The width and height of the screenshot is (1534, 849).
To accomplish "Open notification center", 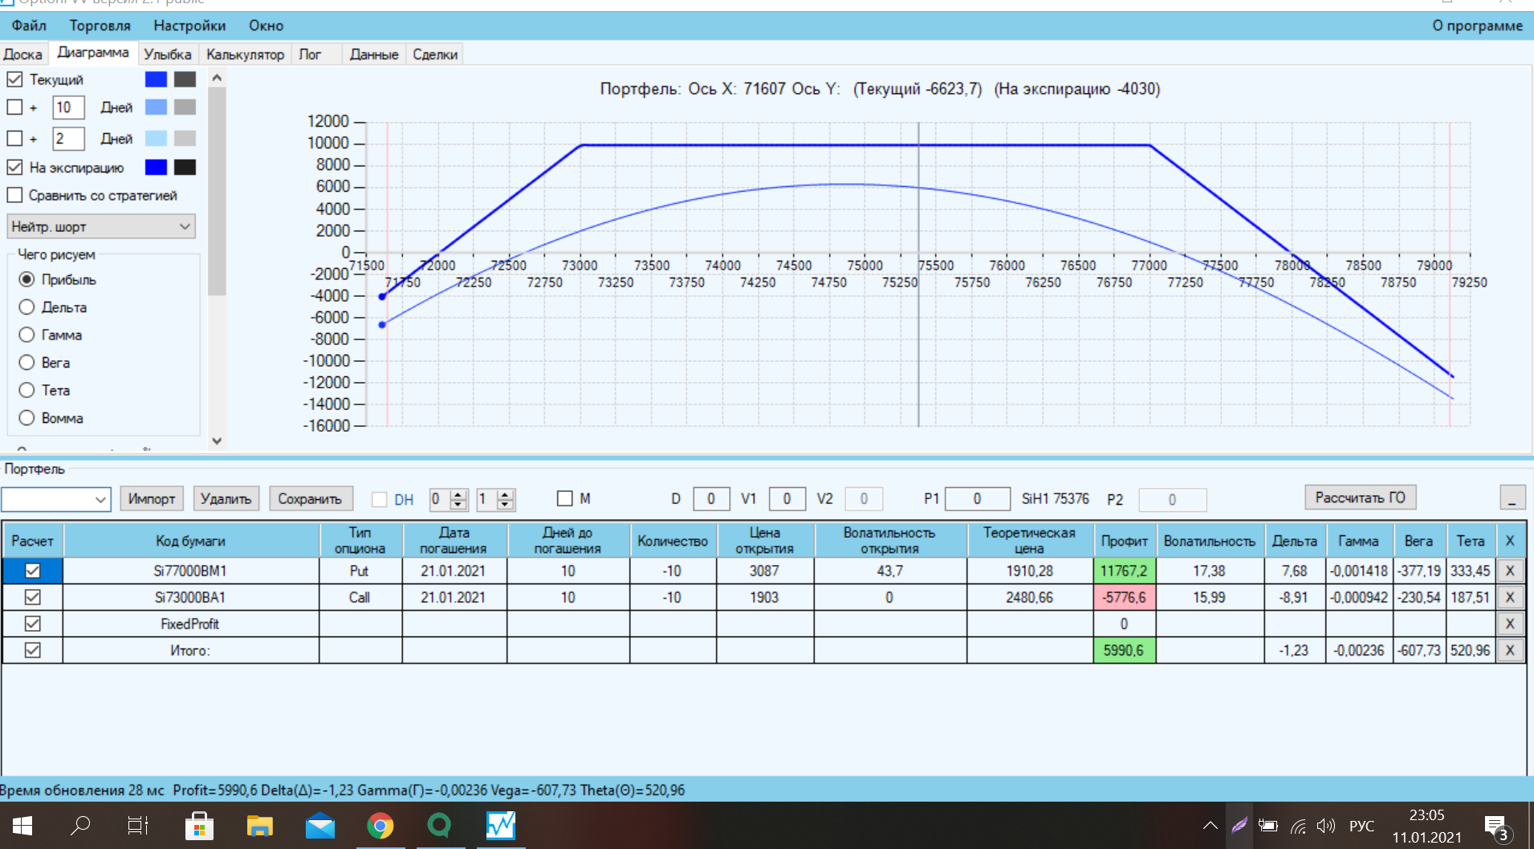I will click(1497, 827).
